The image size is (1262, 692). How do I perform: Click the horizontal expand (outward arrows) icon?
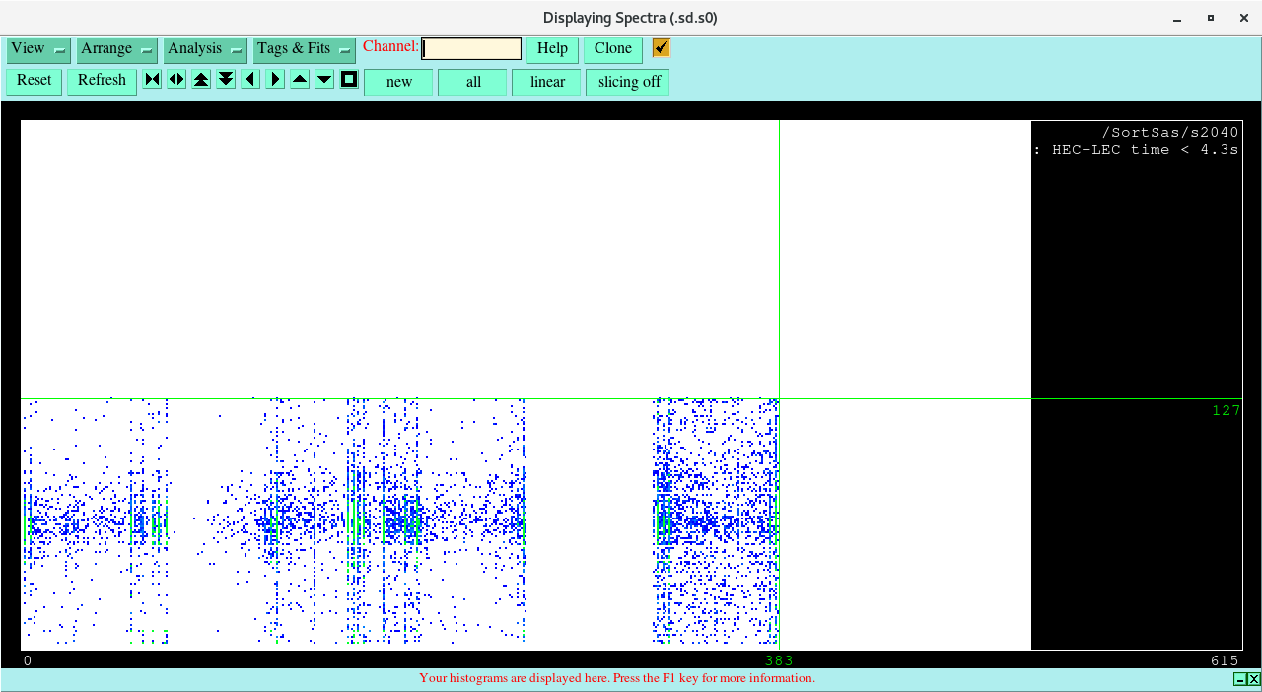coord(176,80)
